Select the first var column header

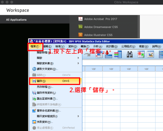point(94,69)
